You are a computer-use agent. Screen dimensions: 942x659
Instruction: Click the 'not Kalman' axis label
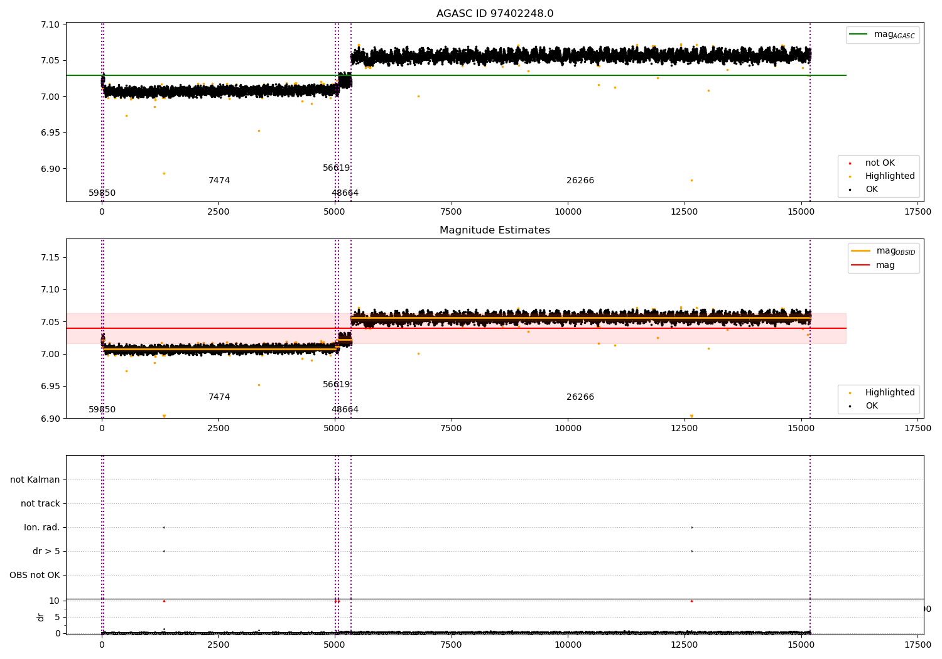(x=35, y=480)
